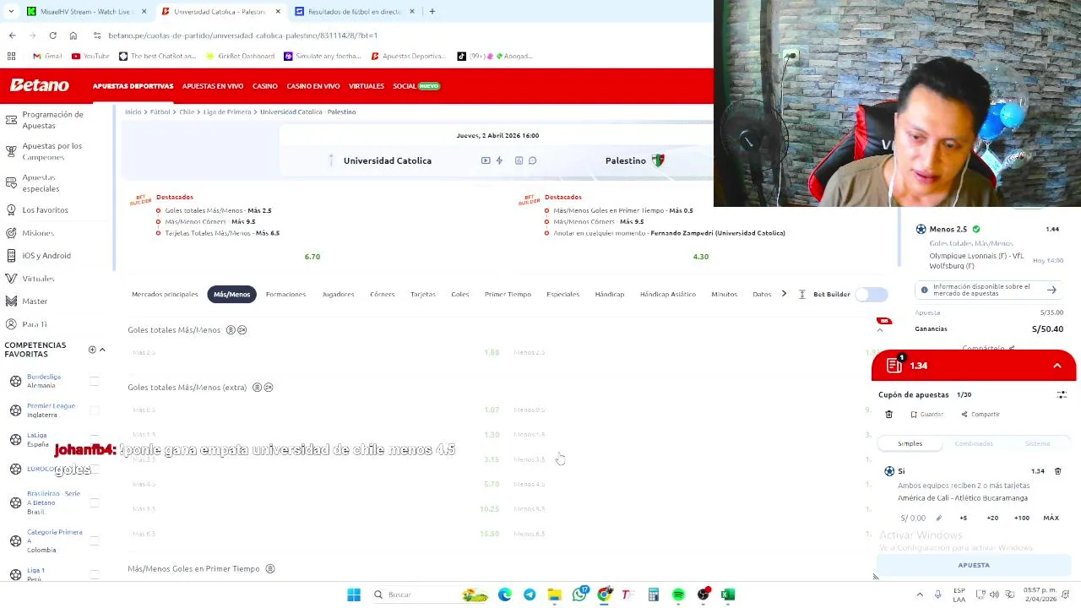This screenshot has width=1081, height=608.
Task: Open Apuestas por los Campeones icon
Action: (11, 151)
